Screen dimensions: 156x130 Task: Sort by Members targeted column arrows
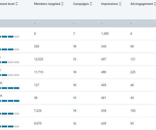pyautogui.click(x=62, y=4)
